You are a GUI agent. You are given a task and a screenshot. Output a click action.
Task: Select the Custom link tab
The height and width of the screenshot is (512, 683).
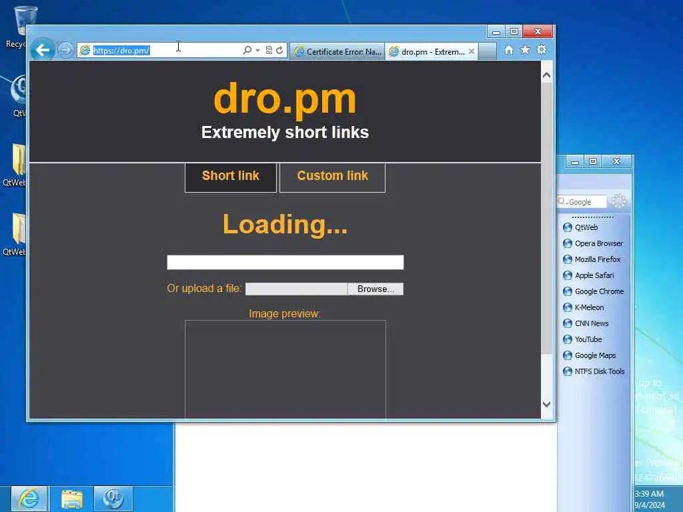pyautogui.click(x=332, y=176)
